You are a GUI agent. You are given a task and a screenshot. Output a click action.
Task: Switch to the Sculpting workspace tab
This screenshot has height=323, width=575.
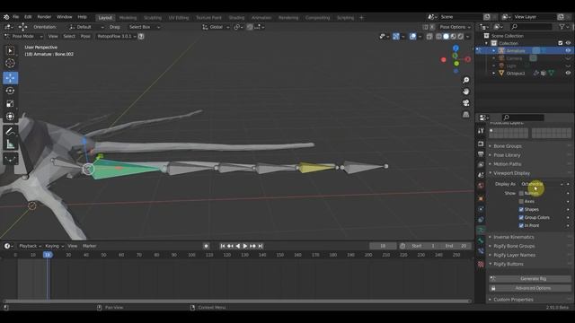point(153,18)
